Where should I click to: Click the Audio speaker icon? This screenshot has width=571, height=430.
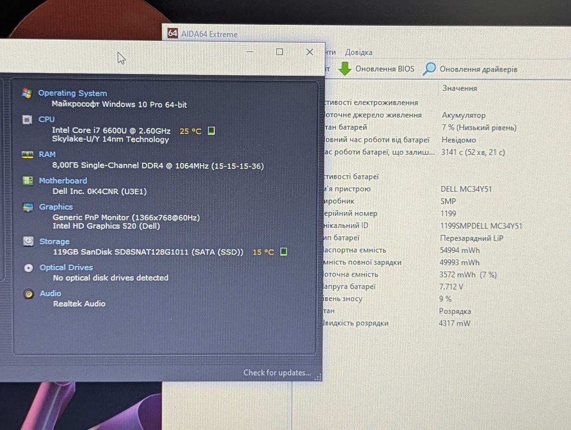[29, 294]
